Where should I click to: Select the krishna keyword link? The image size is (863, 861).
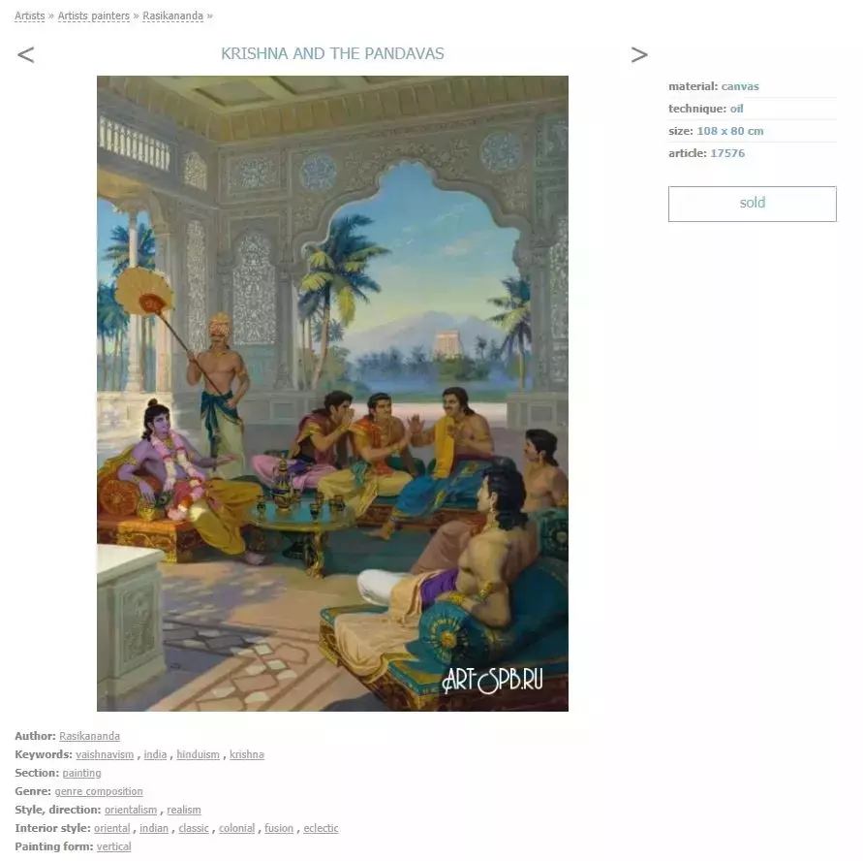[x=247, y=754]
